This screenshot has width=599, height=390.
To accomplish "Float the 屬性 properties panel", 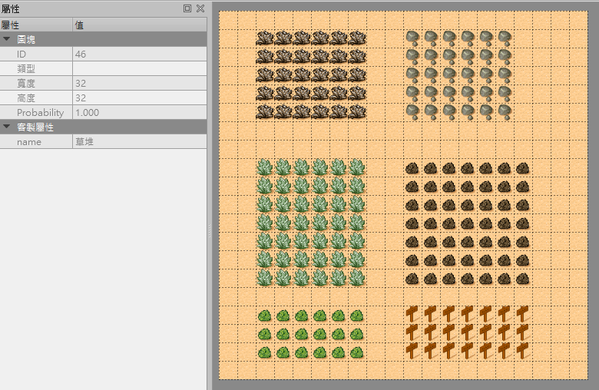I will point(187,8).
